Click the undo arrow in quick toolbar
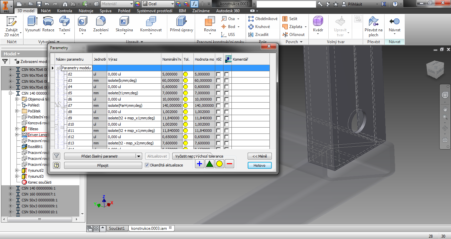 coord(47,4)
